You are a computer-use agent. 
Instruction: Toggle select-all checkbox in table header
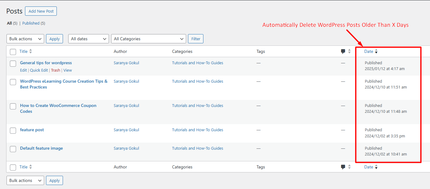[13, 52]
